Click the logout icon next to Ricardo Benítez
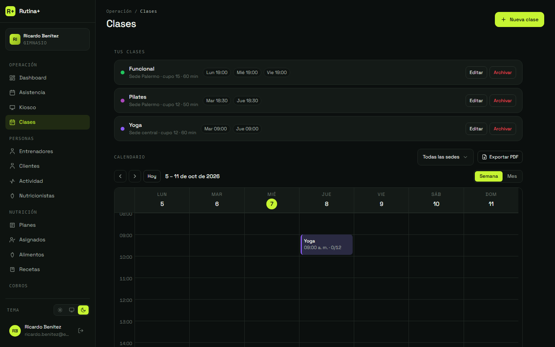 click(81, 331)
